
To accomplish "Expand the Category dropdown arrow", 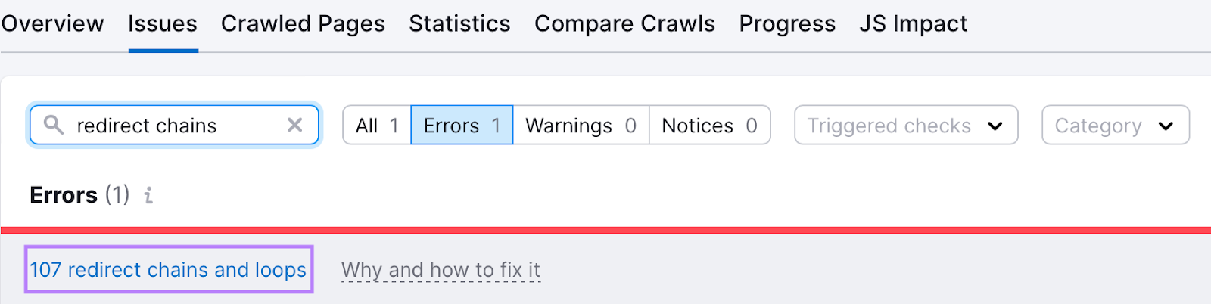I will pos(1166,126).
